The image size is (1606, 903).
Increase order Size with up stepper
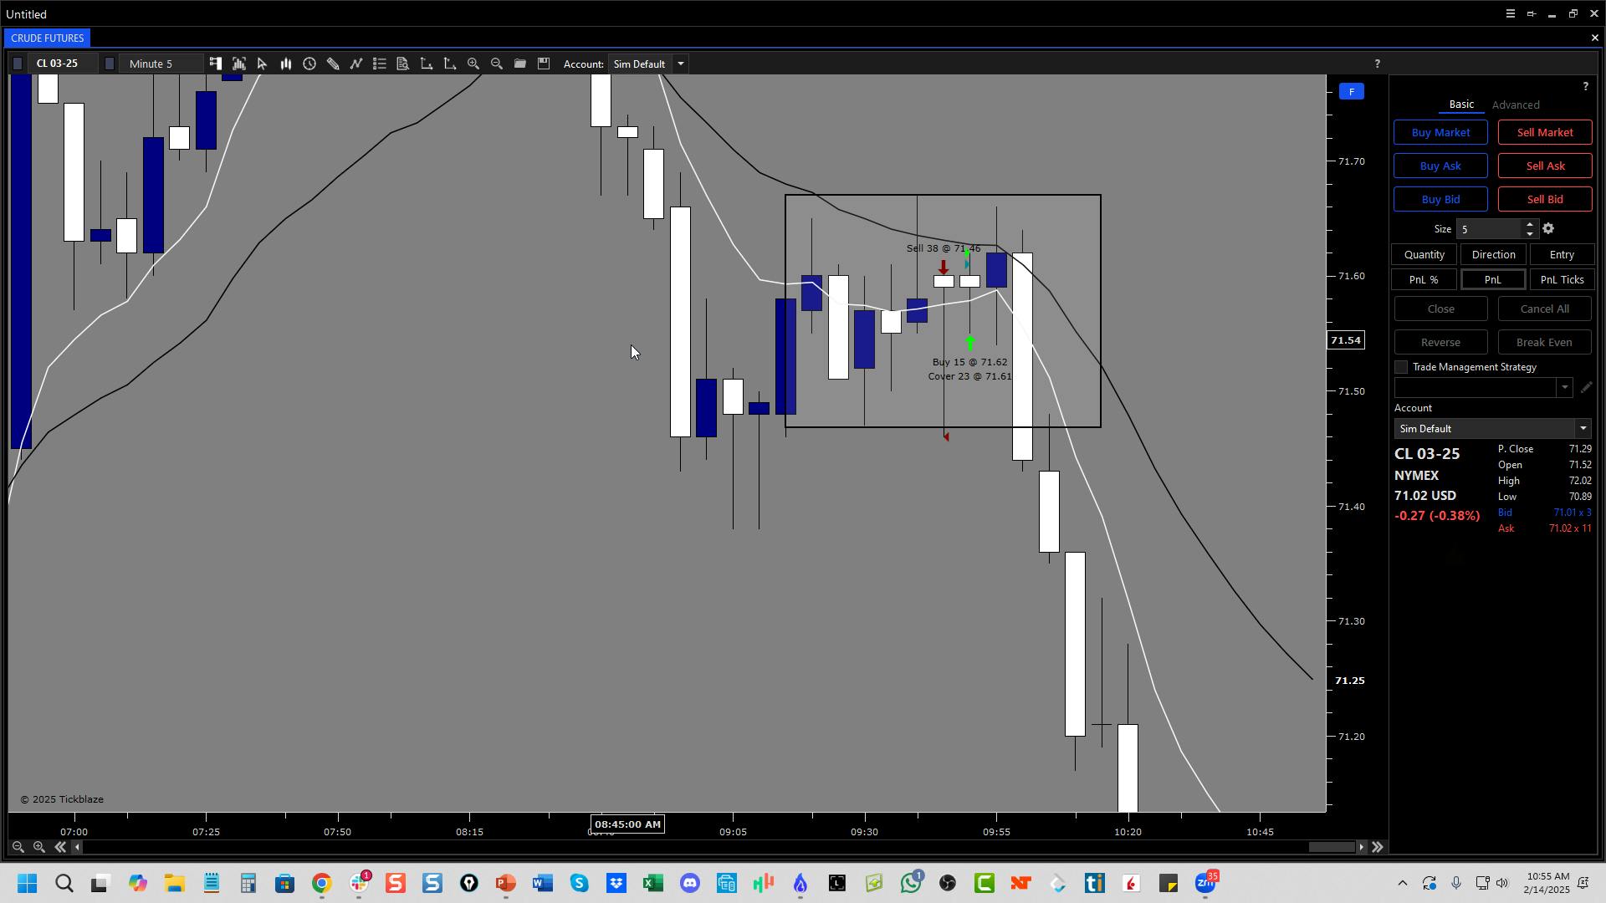point(1530,224)
